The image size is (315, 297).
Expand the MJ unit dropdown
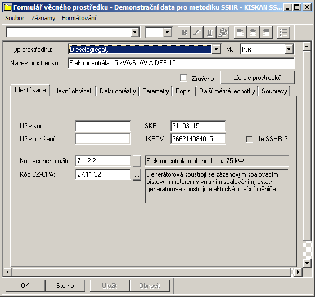coord(289,49)
